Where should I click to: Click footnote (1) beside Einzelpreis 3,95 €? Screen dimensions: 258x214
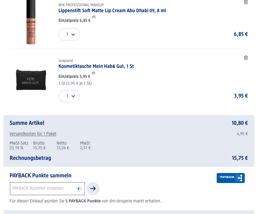[94, 73]
